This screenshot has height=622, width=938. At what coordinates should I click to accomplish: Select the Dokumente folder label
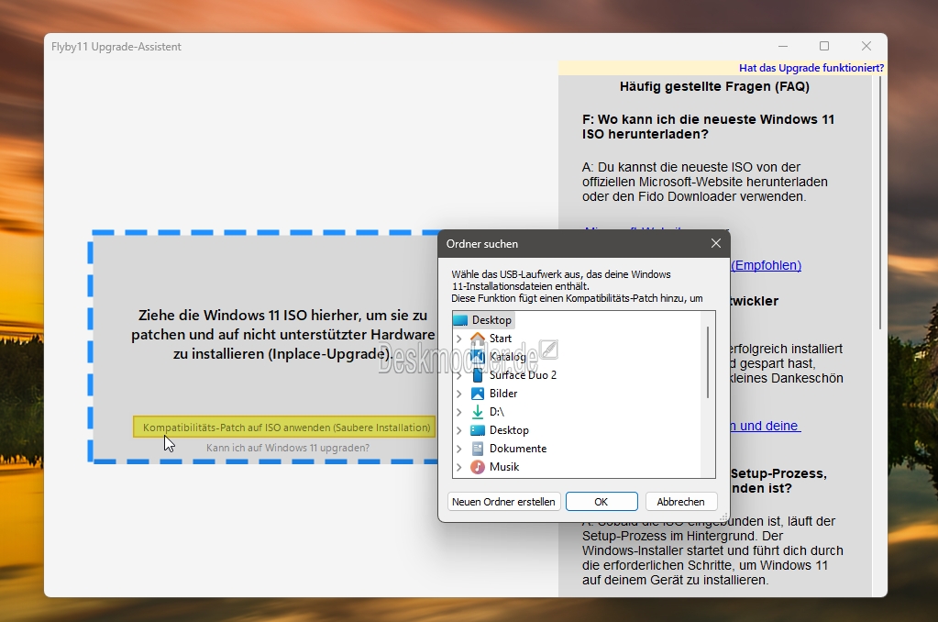[518, 449]
